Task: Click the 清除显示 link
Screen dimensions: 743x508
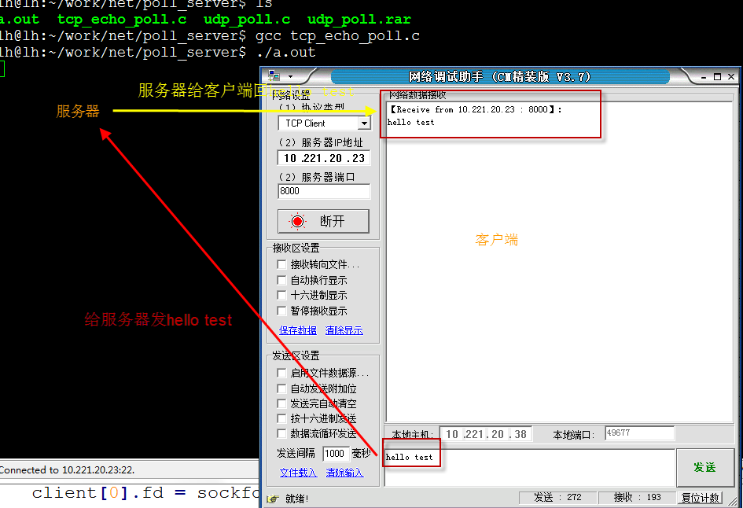Action: [344, 330]
